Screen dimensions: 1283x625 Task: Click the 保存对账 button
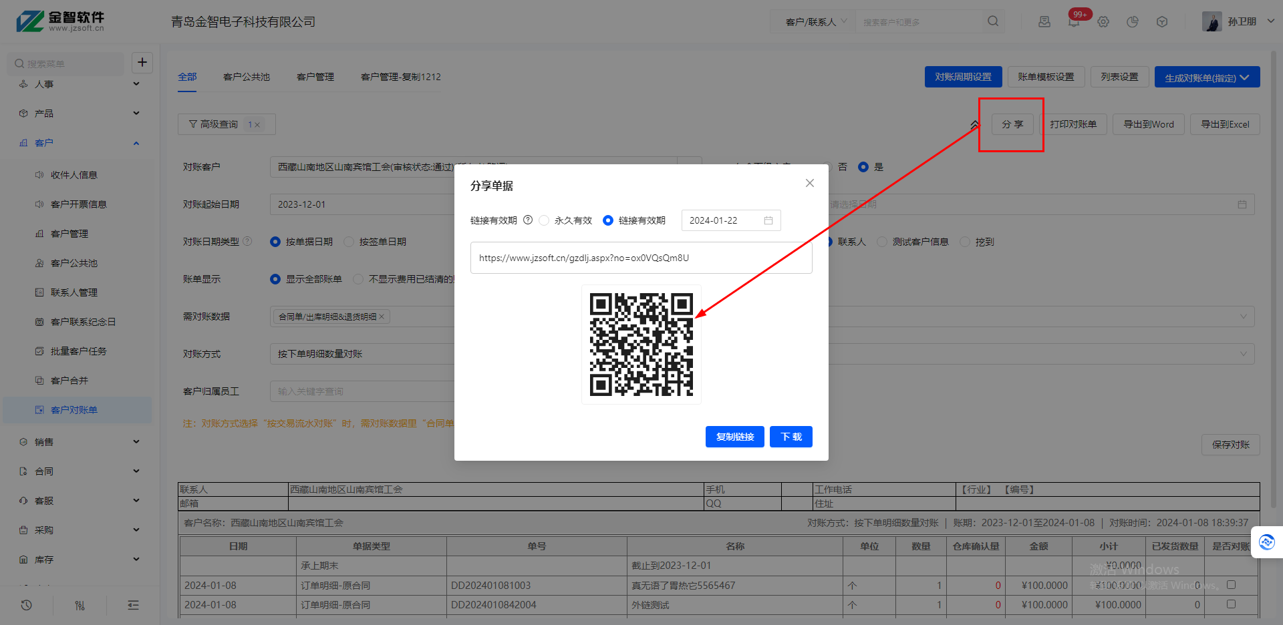tap(1231, 445)
